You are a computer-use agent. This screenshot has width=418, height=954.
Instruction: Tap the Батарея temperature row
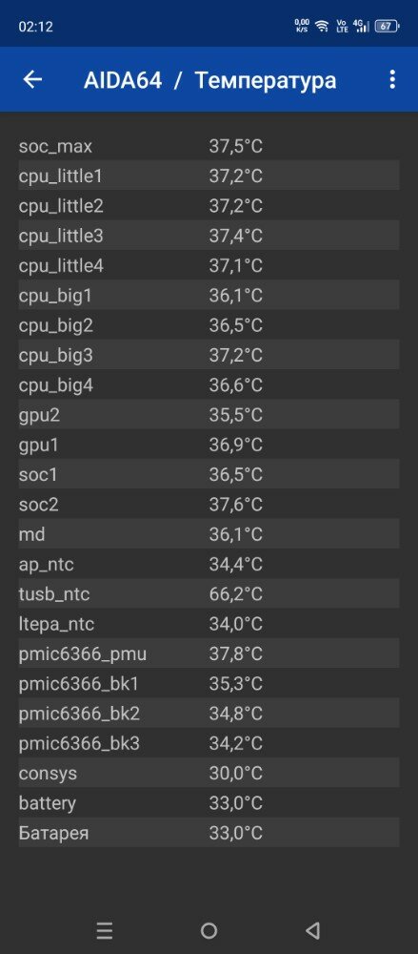209,832
